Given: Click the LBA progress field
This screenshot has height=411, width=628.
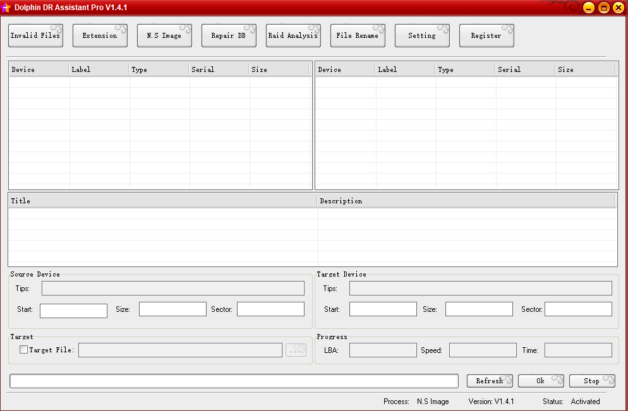Looking at the screenshot, I should [x=383, y=350].
